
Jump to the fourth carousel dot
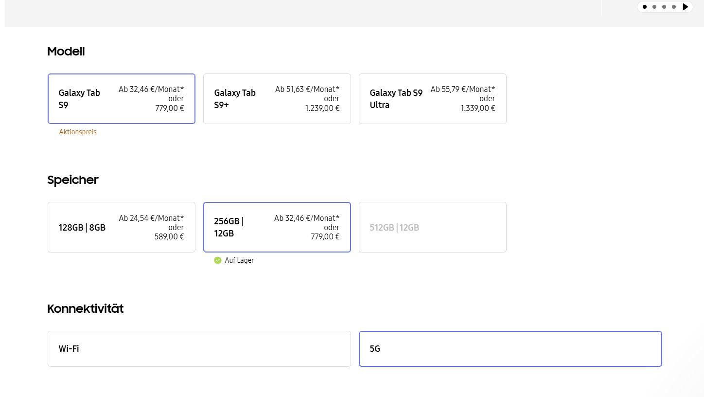(x=674, y=7)
